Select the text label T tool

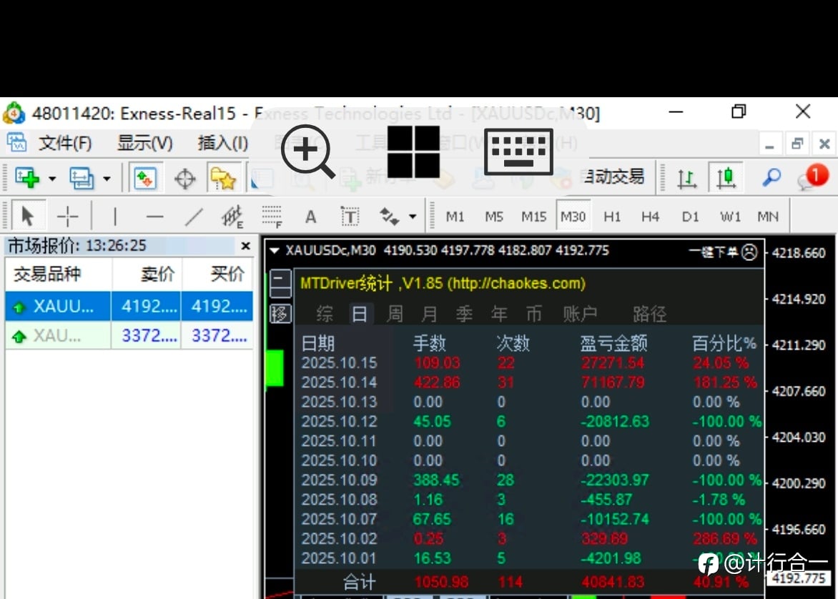click(x=350, y=217)
